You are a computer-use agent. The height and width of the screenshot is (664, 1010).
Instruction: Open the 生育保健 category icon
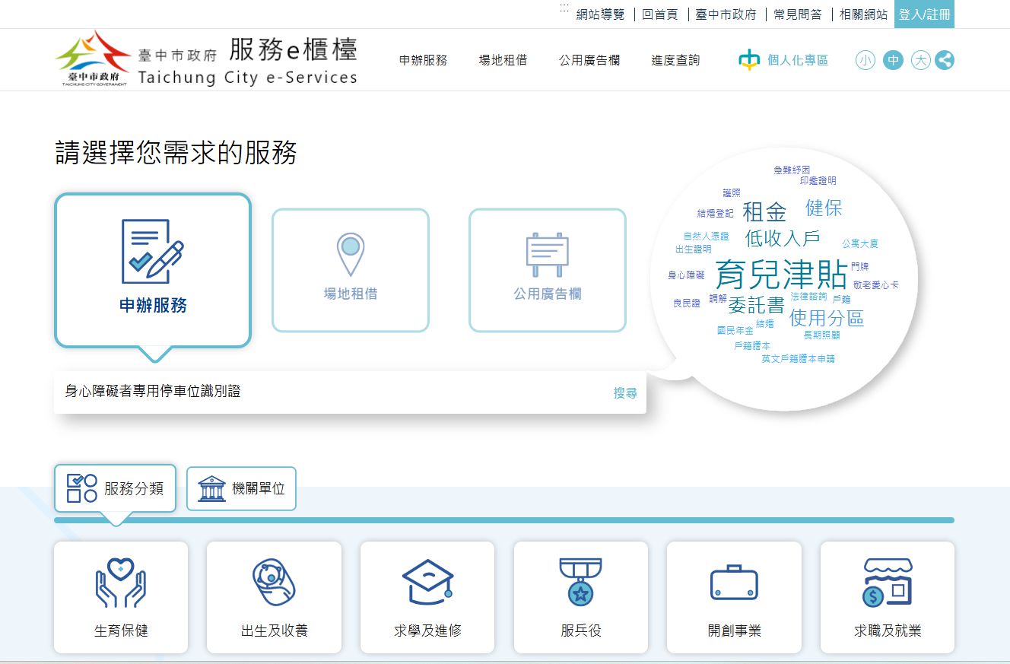pyautogui.click(x=121, y=597)
